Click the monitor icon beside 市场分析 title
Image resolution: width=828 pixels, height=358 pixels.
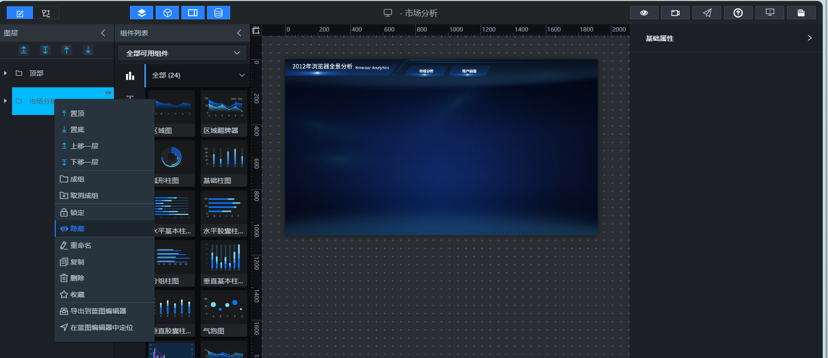(388, 13)
